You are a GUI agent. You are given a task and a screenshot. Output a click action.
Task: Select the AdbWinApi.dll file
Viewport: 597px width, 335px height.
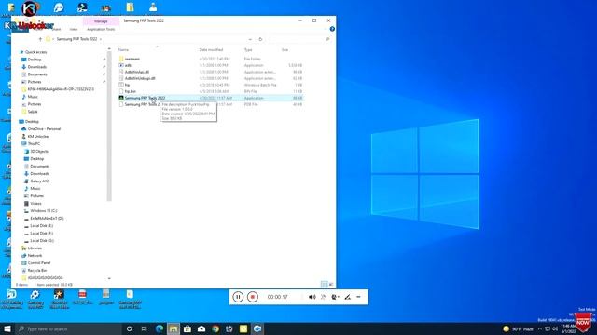(x=137, y=72)
